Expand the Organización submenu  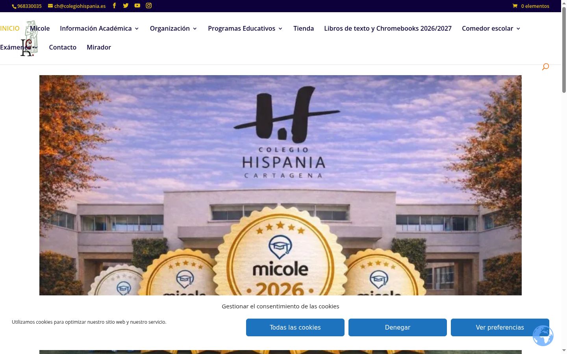(195, 29)
